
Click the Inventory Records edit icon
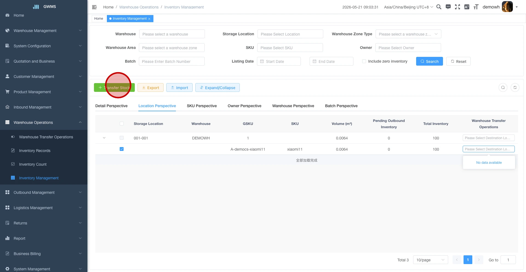(13, 151)
